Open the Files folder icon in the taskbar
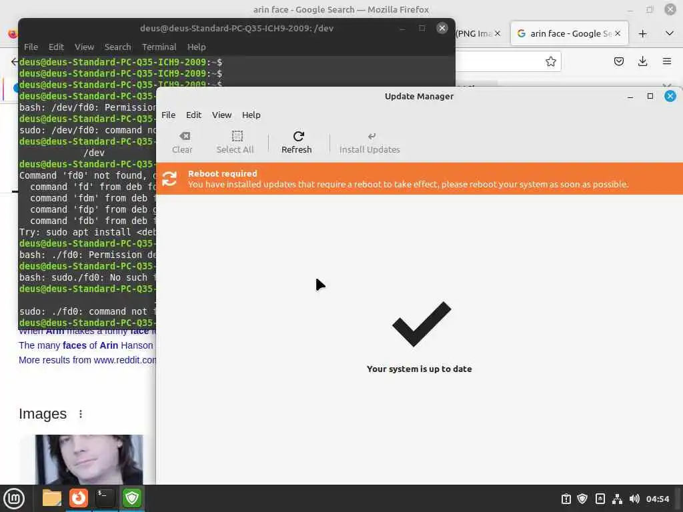 (52, 498)
